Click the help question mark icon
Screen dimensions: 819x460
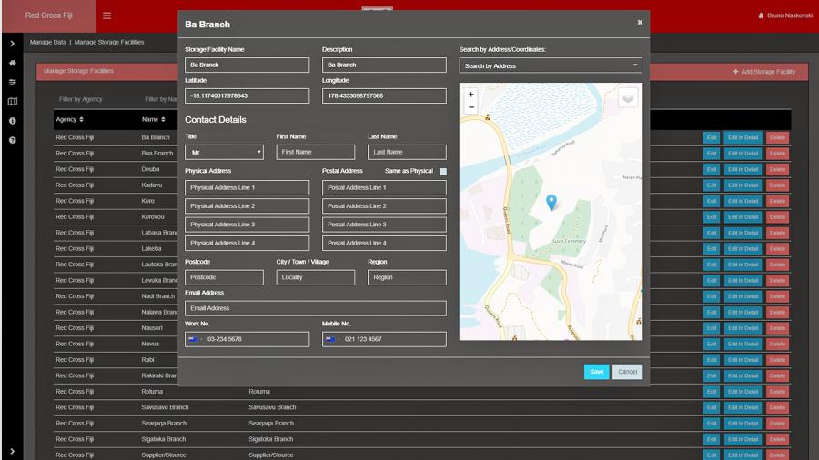(13, 140)
